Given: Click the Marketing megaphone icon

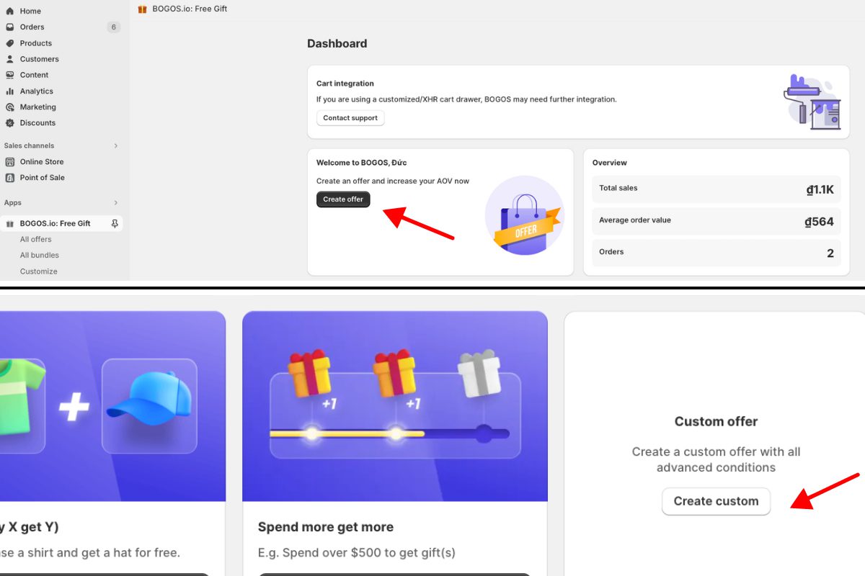Looking at the screenshot, I should click(x=9, y=107).
